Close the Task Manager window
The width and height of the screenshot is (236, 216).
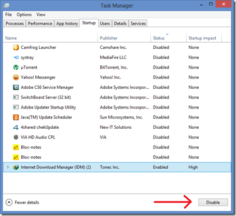point(224,4)
